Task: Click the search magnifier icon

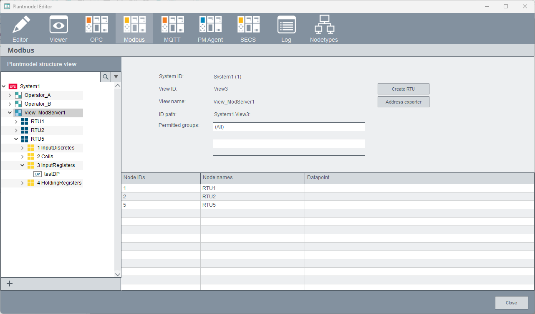Action: pos(106,77)
